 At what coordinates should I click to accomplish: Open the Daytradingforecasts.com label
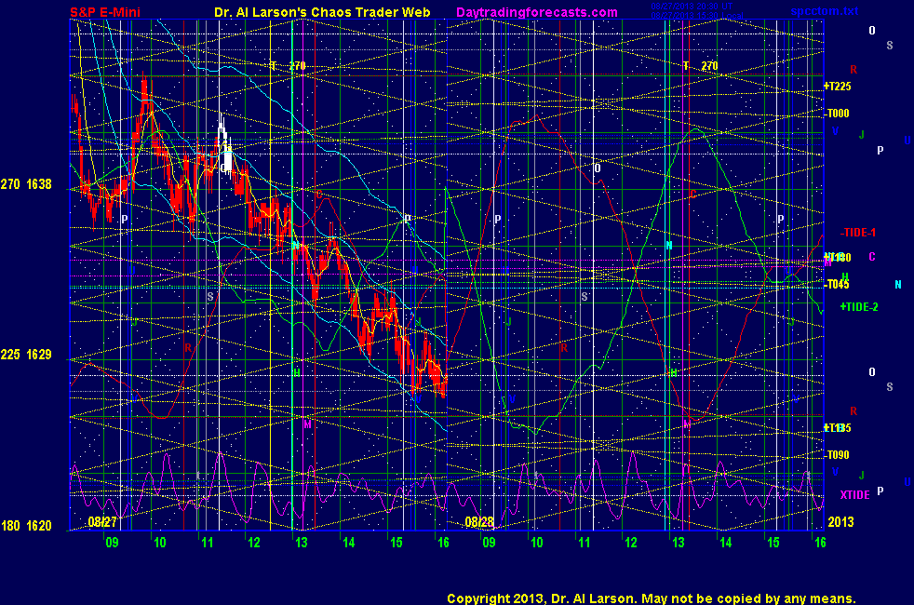pyautogui.click(x=537, y=12)
